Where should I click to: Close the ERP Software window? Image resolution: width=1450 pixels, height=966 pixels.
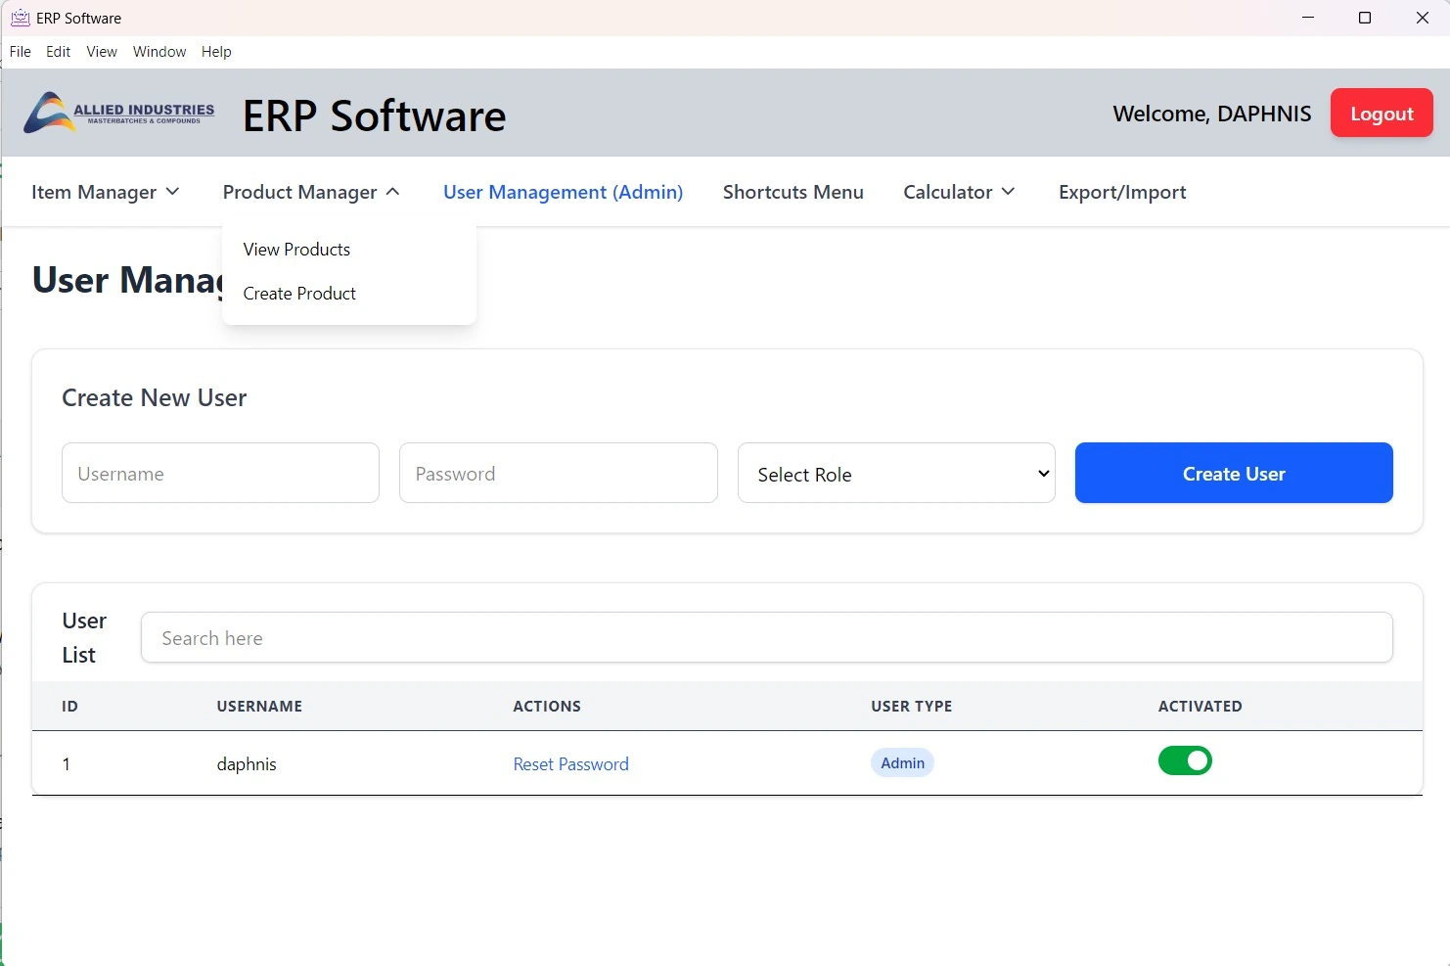click(1423, 18)
